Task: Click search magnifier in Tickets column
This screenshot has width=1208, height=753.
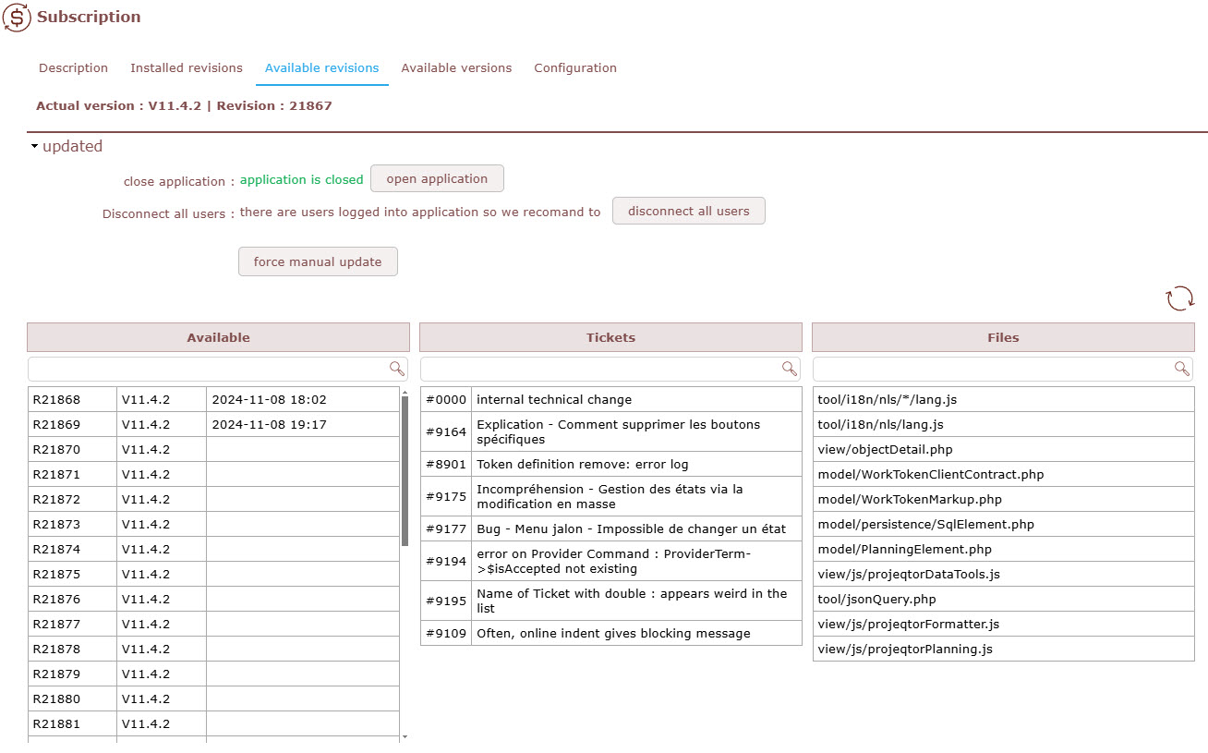Action: point(789,369)
